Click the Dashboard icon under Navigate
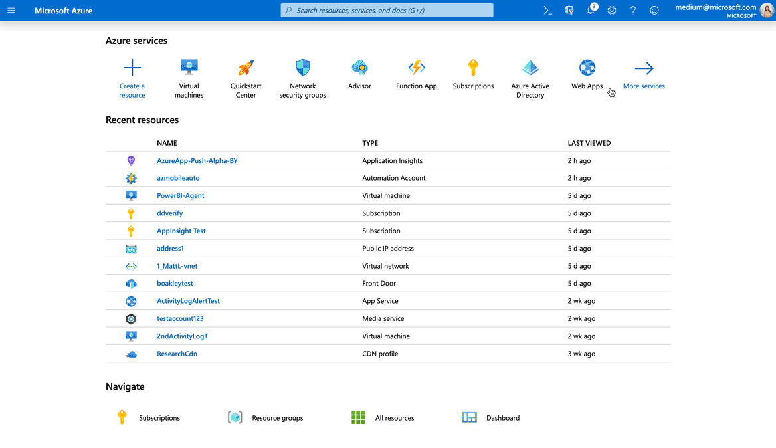The height and width of the screenshot is (448, 776). (469, 417)
